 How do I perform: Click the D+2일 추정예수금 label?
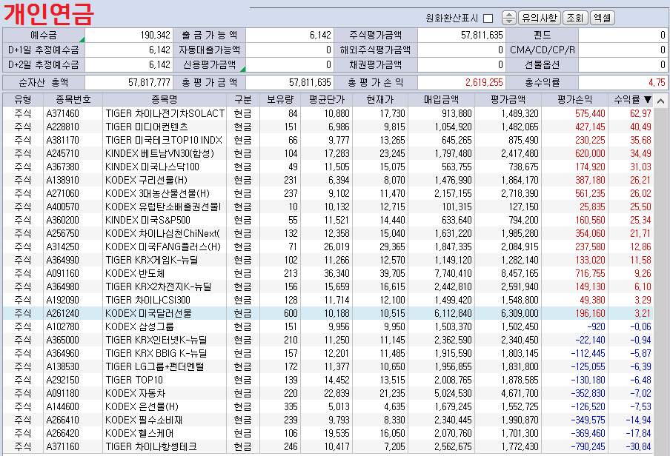(44, 64)
